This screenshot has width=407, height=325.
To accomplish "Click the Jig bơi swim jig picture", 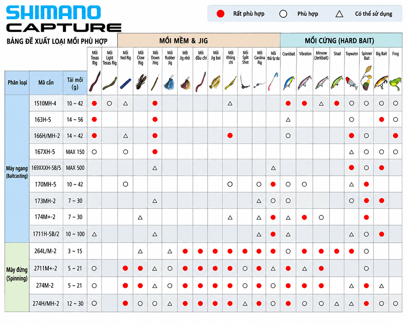I will point(215,82).
